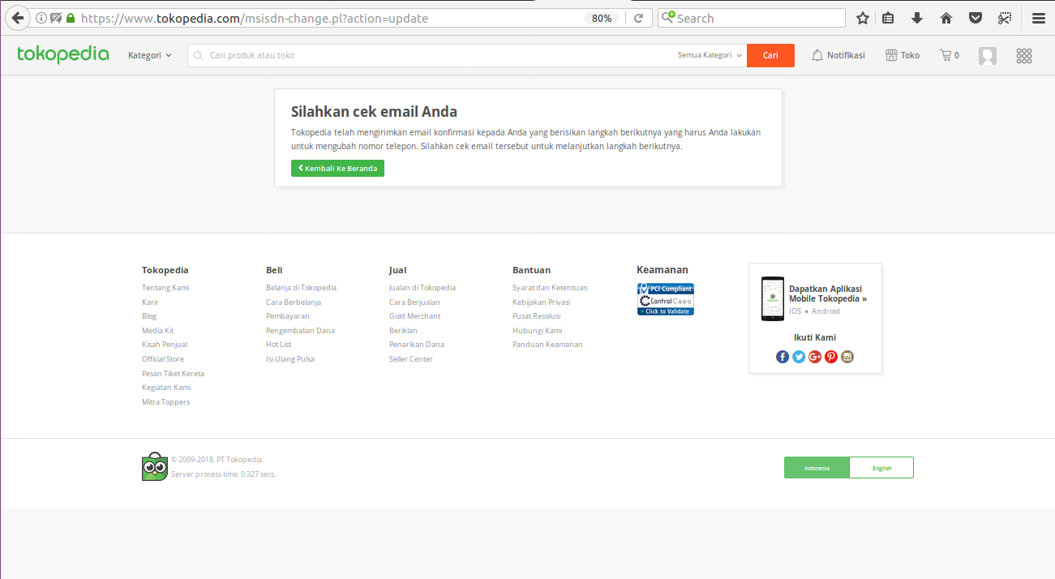This screenshot has height=579, width=1055.
Task: Open Media Kit link
Action: [158, 331]
